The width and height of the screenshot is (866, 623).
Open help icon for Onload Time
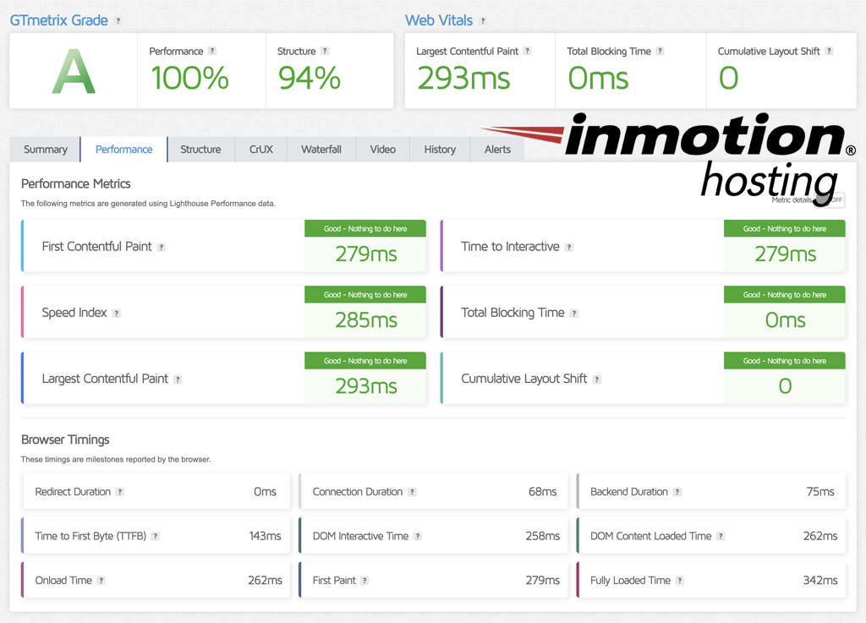101,581
